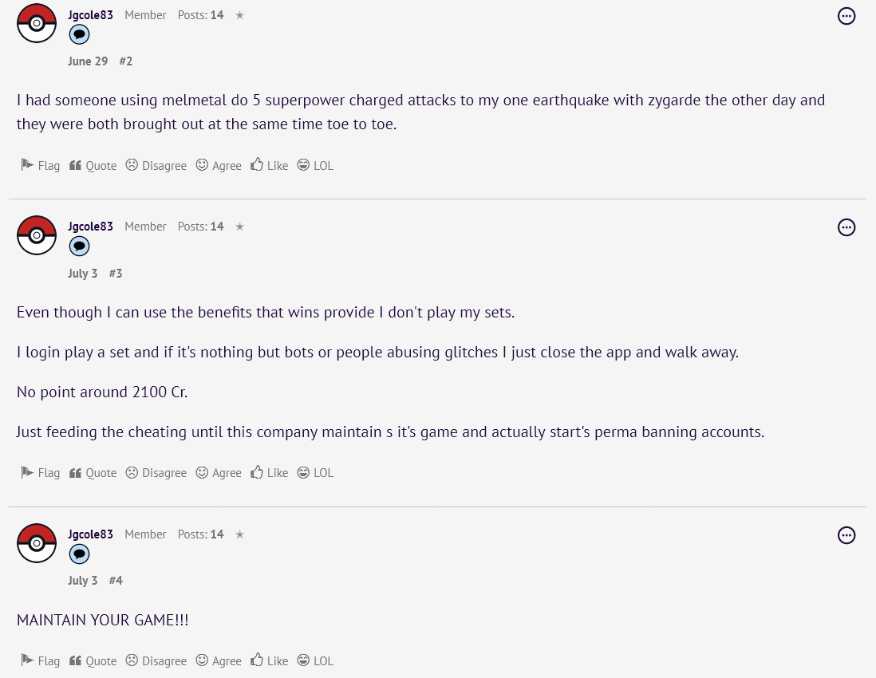Disagree with post #2

[x=156, y=165]
